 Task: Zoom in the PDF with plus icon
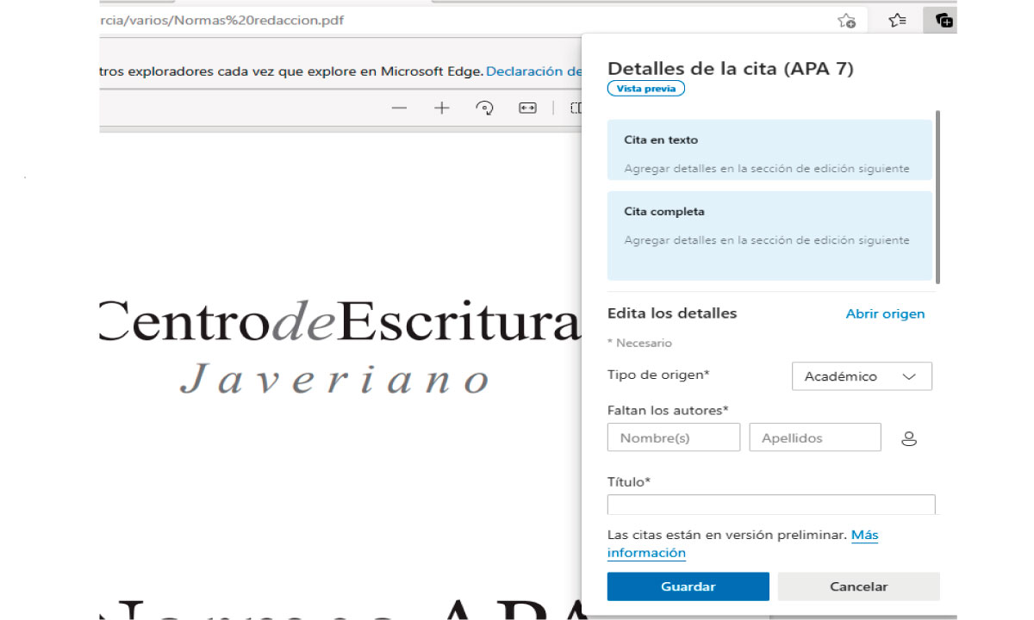(x=442, y=108)
